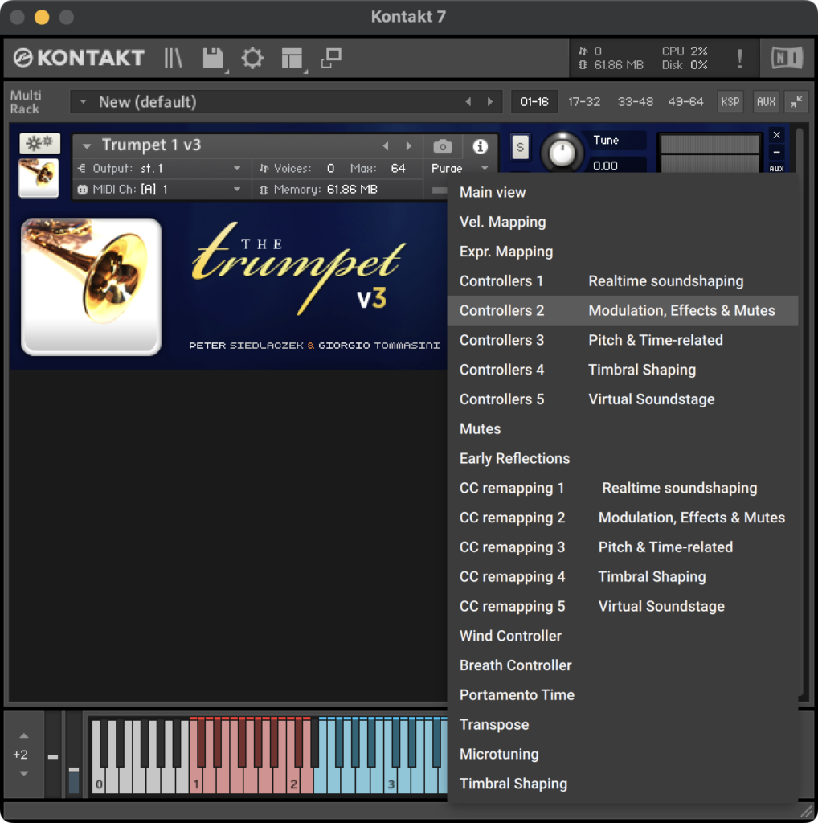This screenshot has height=823, width=818.
Task: Select CC remapping 5 entry
Action: (x=623, y=606)
